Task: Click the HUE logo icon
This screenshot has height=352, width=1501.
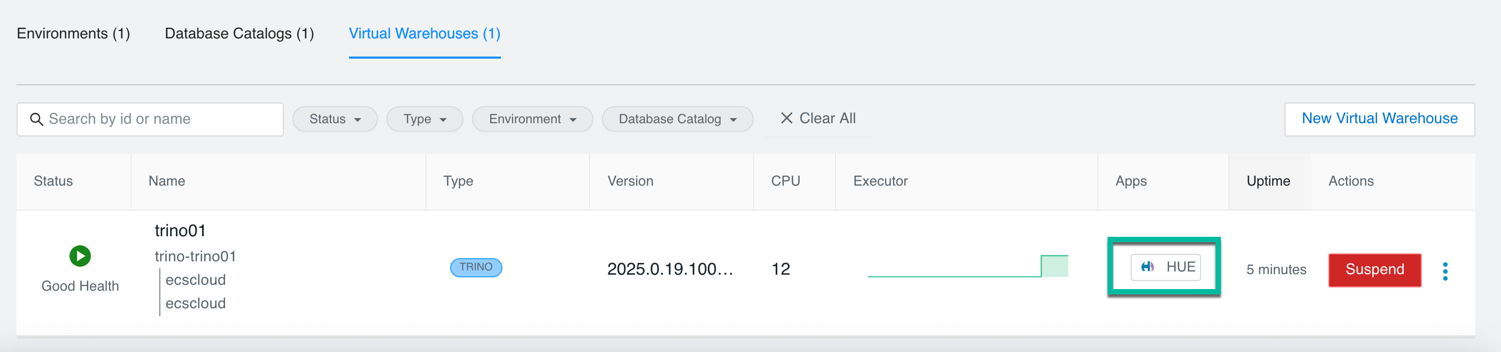Action: point(1147,267)
